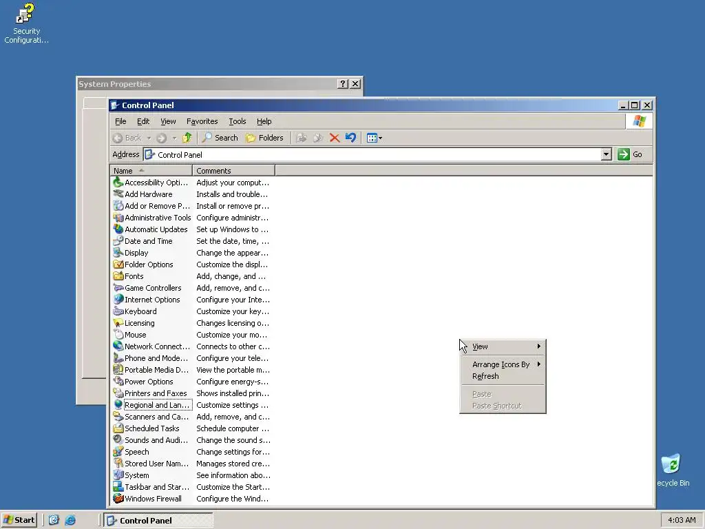Click the System Properties help question button
The image size is (705, 529).
click(343, 83)
